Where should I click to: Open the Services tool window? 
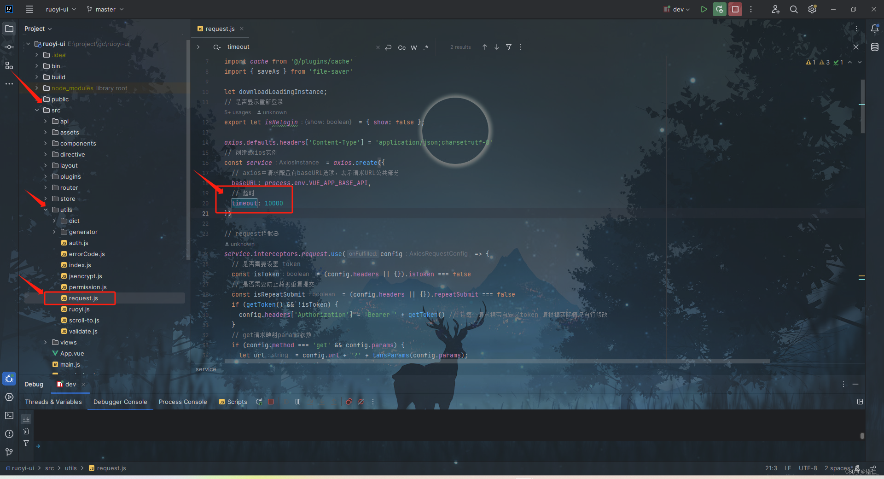[9, 397]
